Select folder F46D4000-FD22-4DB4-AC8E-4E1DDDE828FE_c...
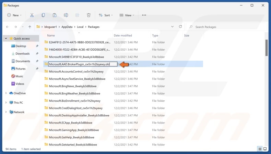This screenshot has width=271, height=154. 79,50
